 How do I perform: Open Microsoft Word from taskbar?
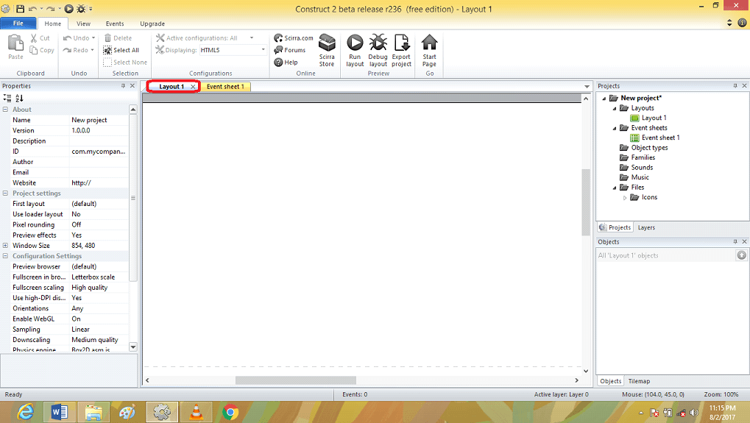pos(60,412)
